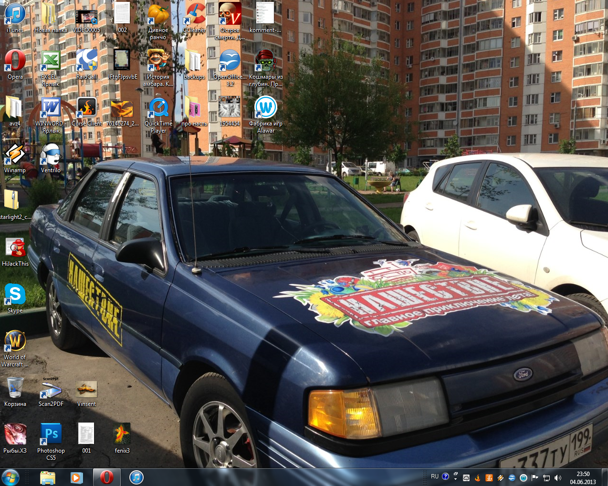Select the HiJackThis desktop icon
The width and height of the screenshot is (608, 486).
tap(15, 252)
